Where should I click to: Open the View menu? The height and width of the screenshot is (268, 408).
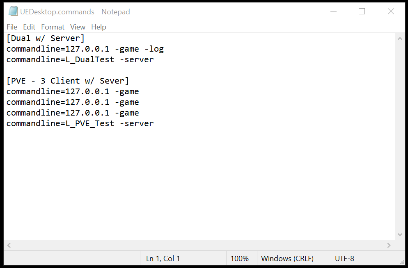78,27
